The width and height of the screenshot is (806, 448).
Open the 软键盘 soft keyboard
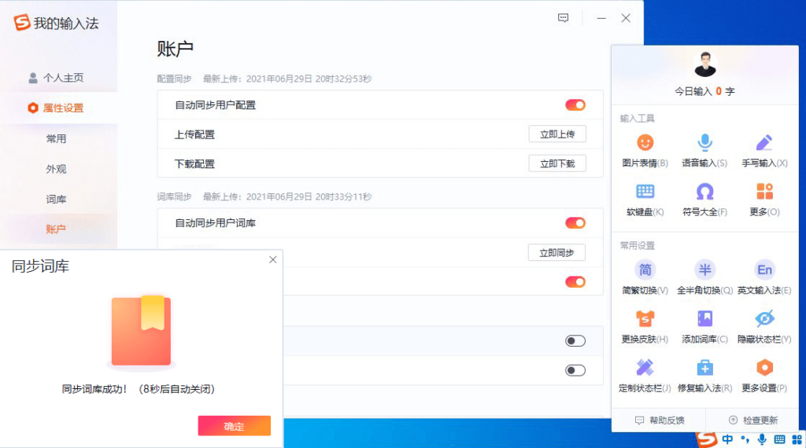(x=645, y=192)
